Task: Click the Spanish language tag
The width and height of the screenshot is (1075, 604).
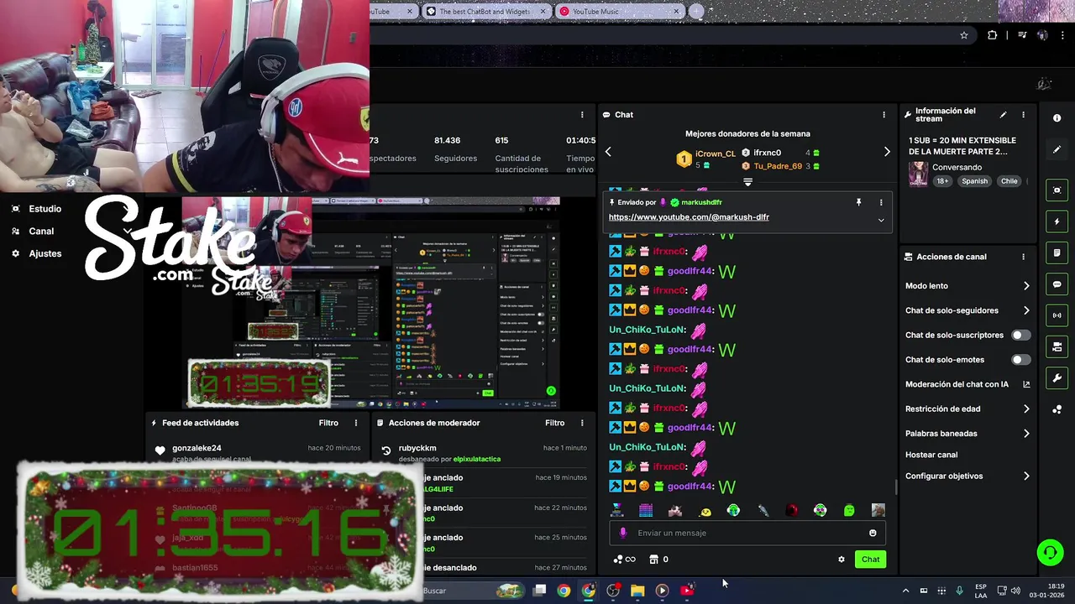Action: click(975, 181)
